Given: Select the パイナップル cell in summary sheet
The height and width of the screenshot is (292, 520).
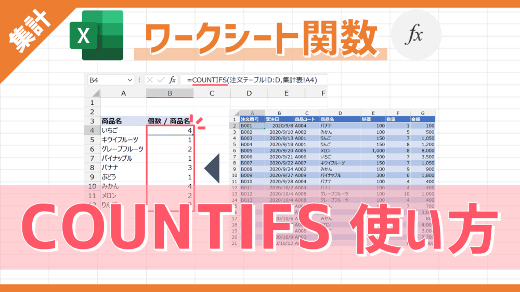Looking at the screenshot, I should pos(123,158).
